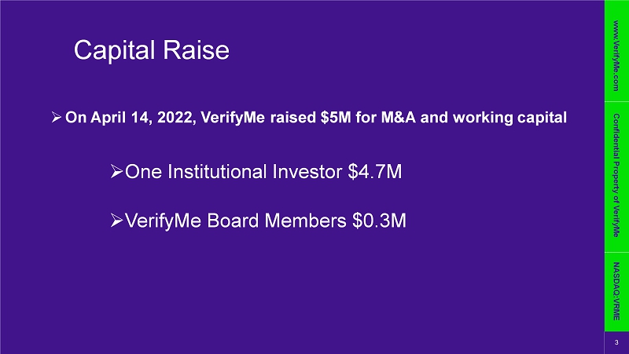Click the green sidebar's bottom section
This screenshot has height=354, width=629.
[616, 291]
